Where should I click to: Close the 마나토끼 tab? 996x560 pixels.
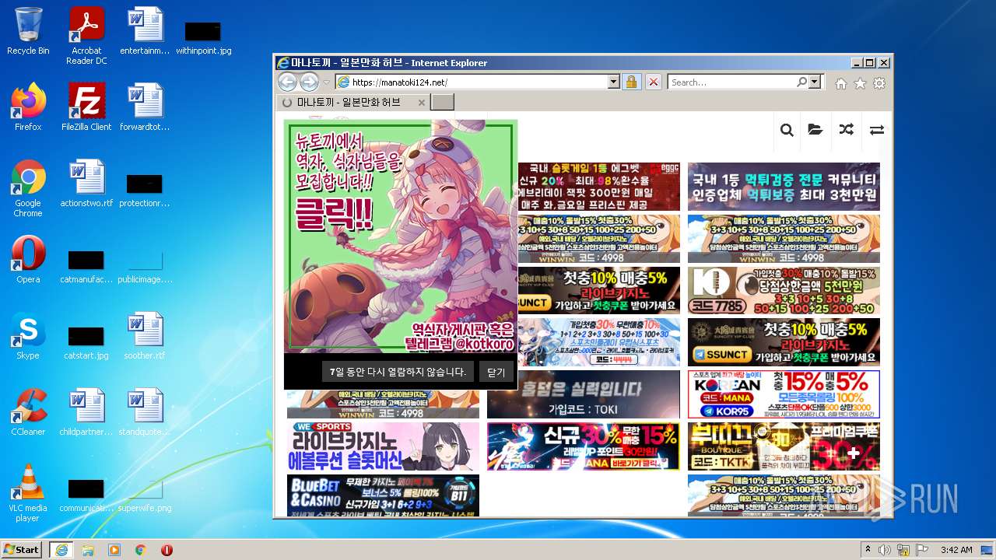422,103
